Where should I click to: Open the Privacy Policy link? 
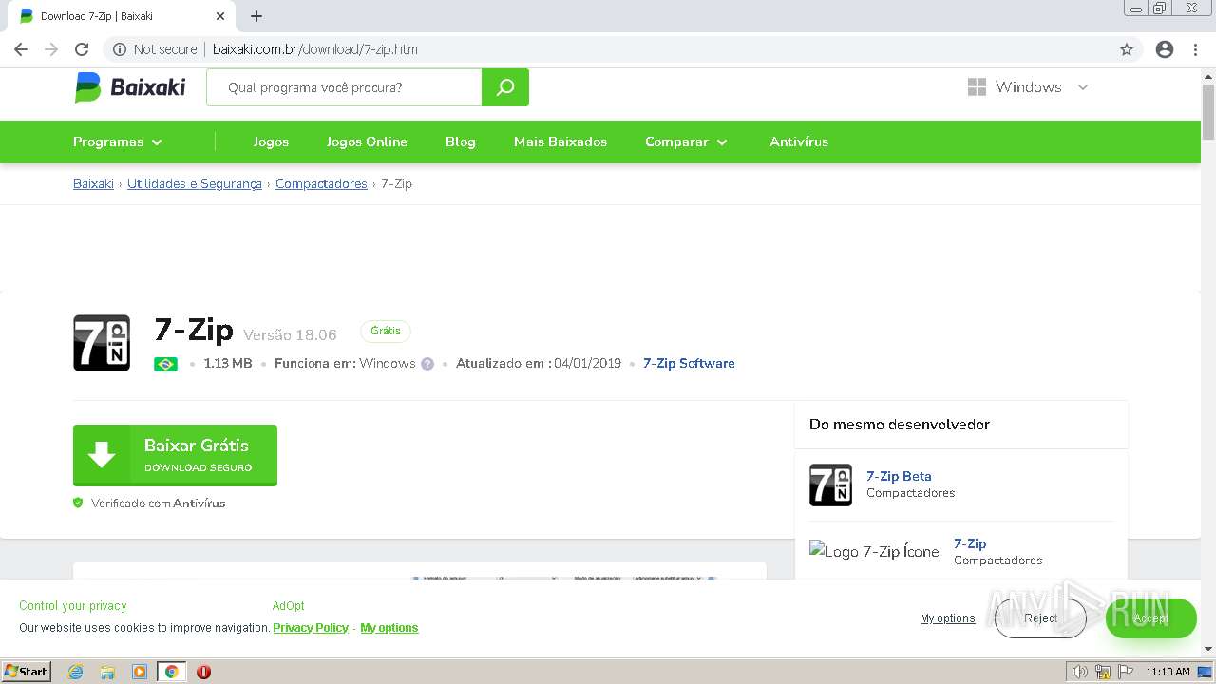pos(311,628)
